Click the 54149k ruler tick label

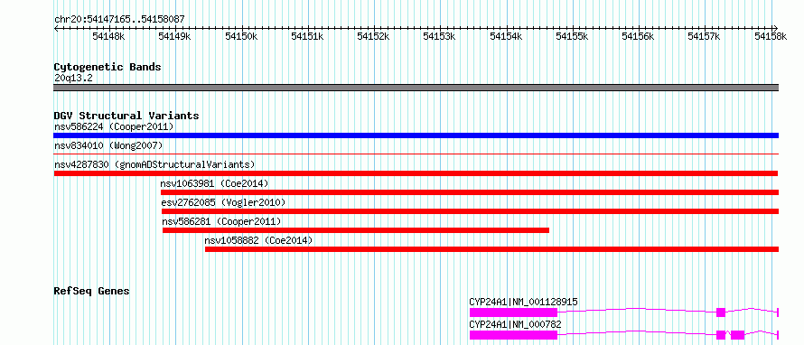click(174, 36)
